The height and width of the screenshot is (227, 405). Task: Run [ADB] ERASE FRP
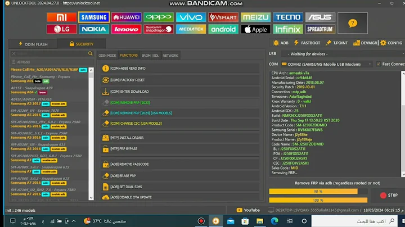click(181, 176)
